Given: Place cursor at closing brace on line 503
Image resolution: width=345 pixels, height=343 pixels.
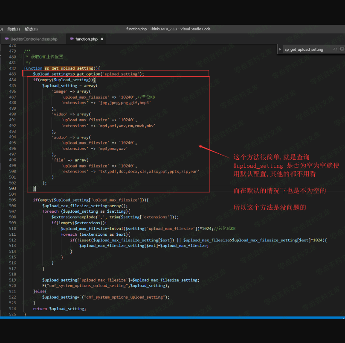Looking at the screenshot, I should pyautogui.click(x=35, y=188).
